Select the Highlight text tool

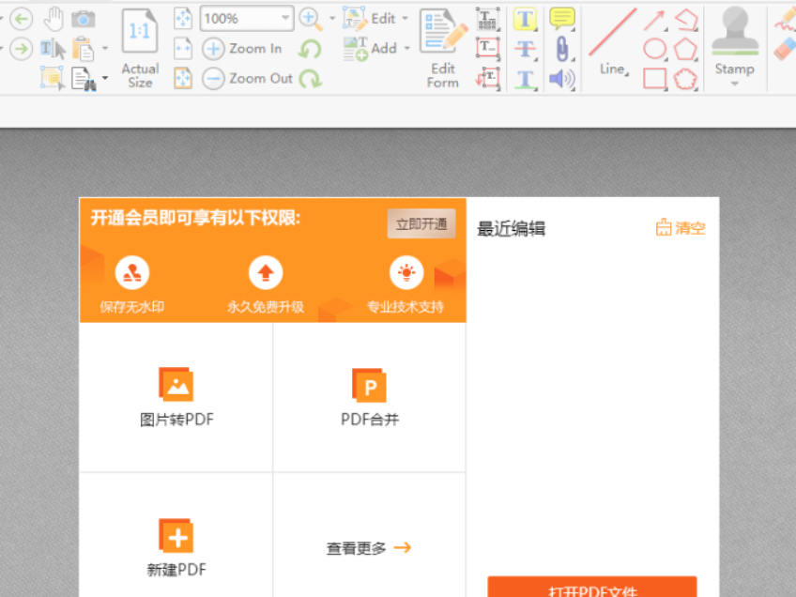tap(525, 20)
